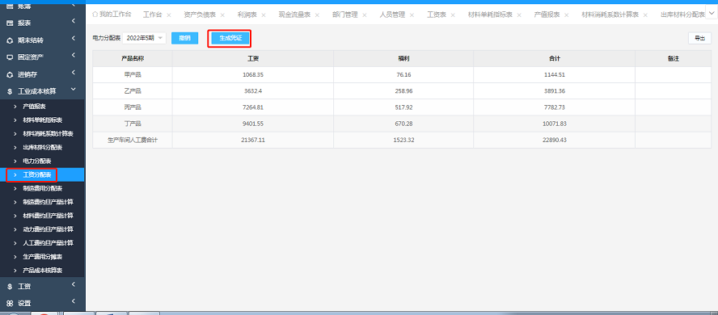
Task: Expand the 期末结转 menu chevron
Action: click(x=74, y=39)
